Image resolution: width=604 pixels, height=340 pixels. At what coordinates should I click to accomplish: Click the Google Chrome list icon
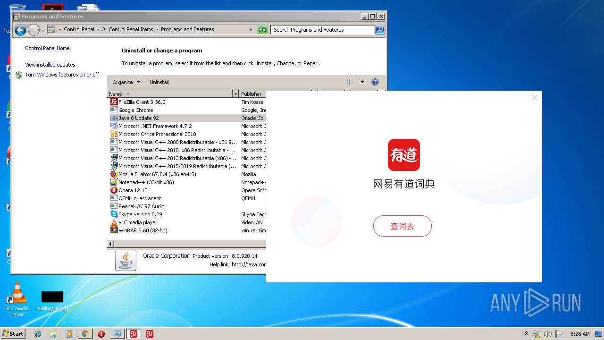click(x=114, y=110)
